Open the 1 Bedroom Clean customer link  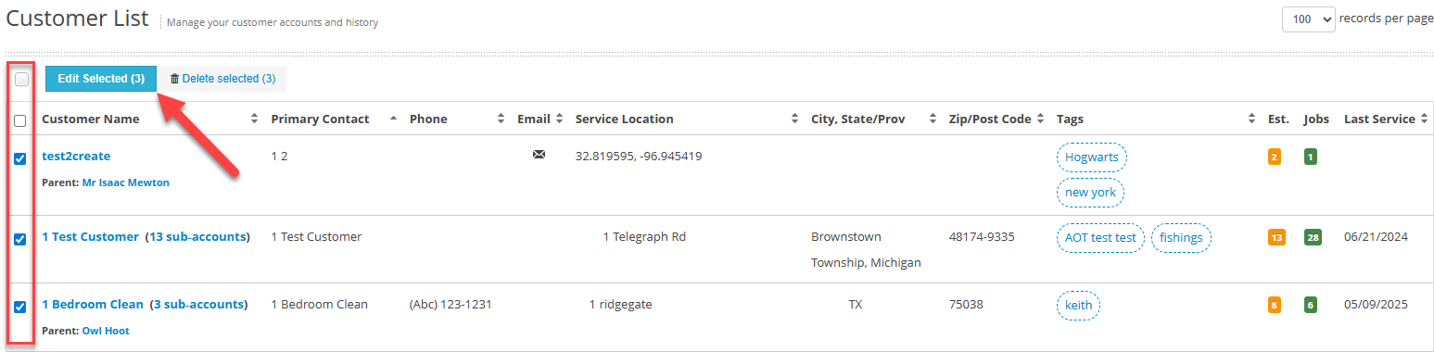(x=93, y=304)
